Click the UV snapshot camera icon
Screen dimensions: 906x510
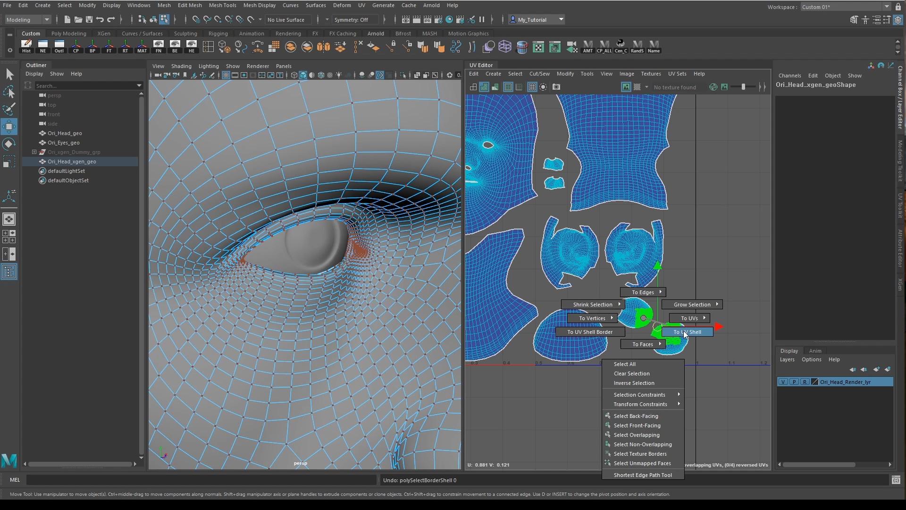tap(556, 87)
